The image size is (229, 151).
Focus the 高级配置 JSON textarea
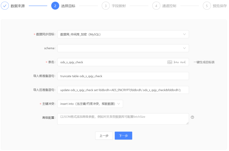pos(123,119)
